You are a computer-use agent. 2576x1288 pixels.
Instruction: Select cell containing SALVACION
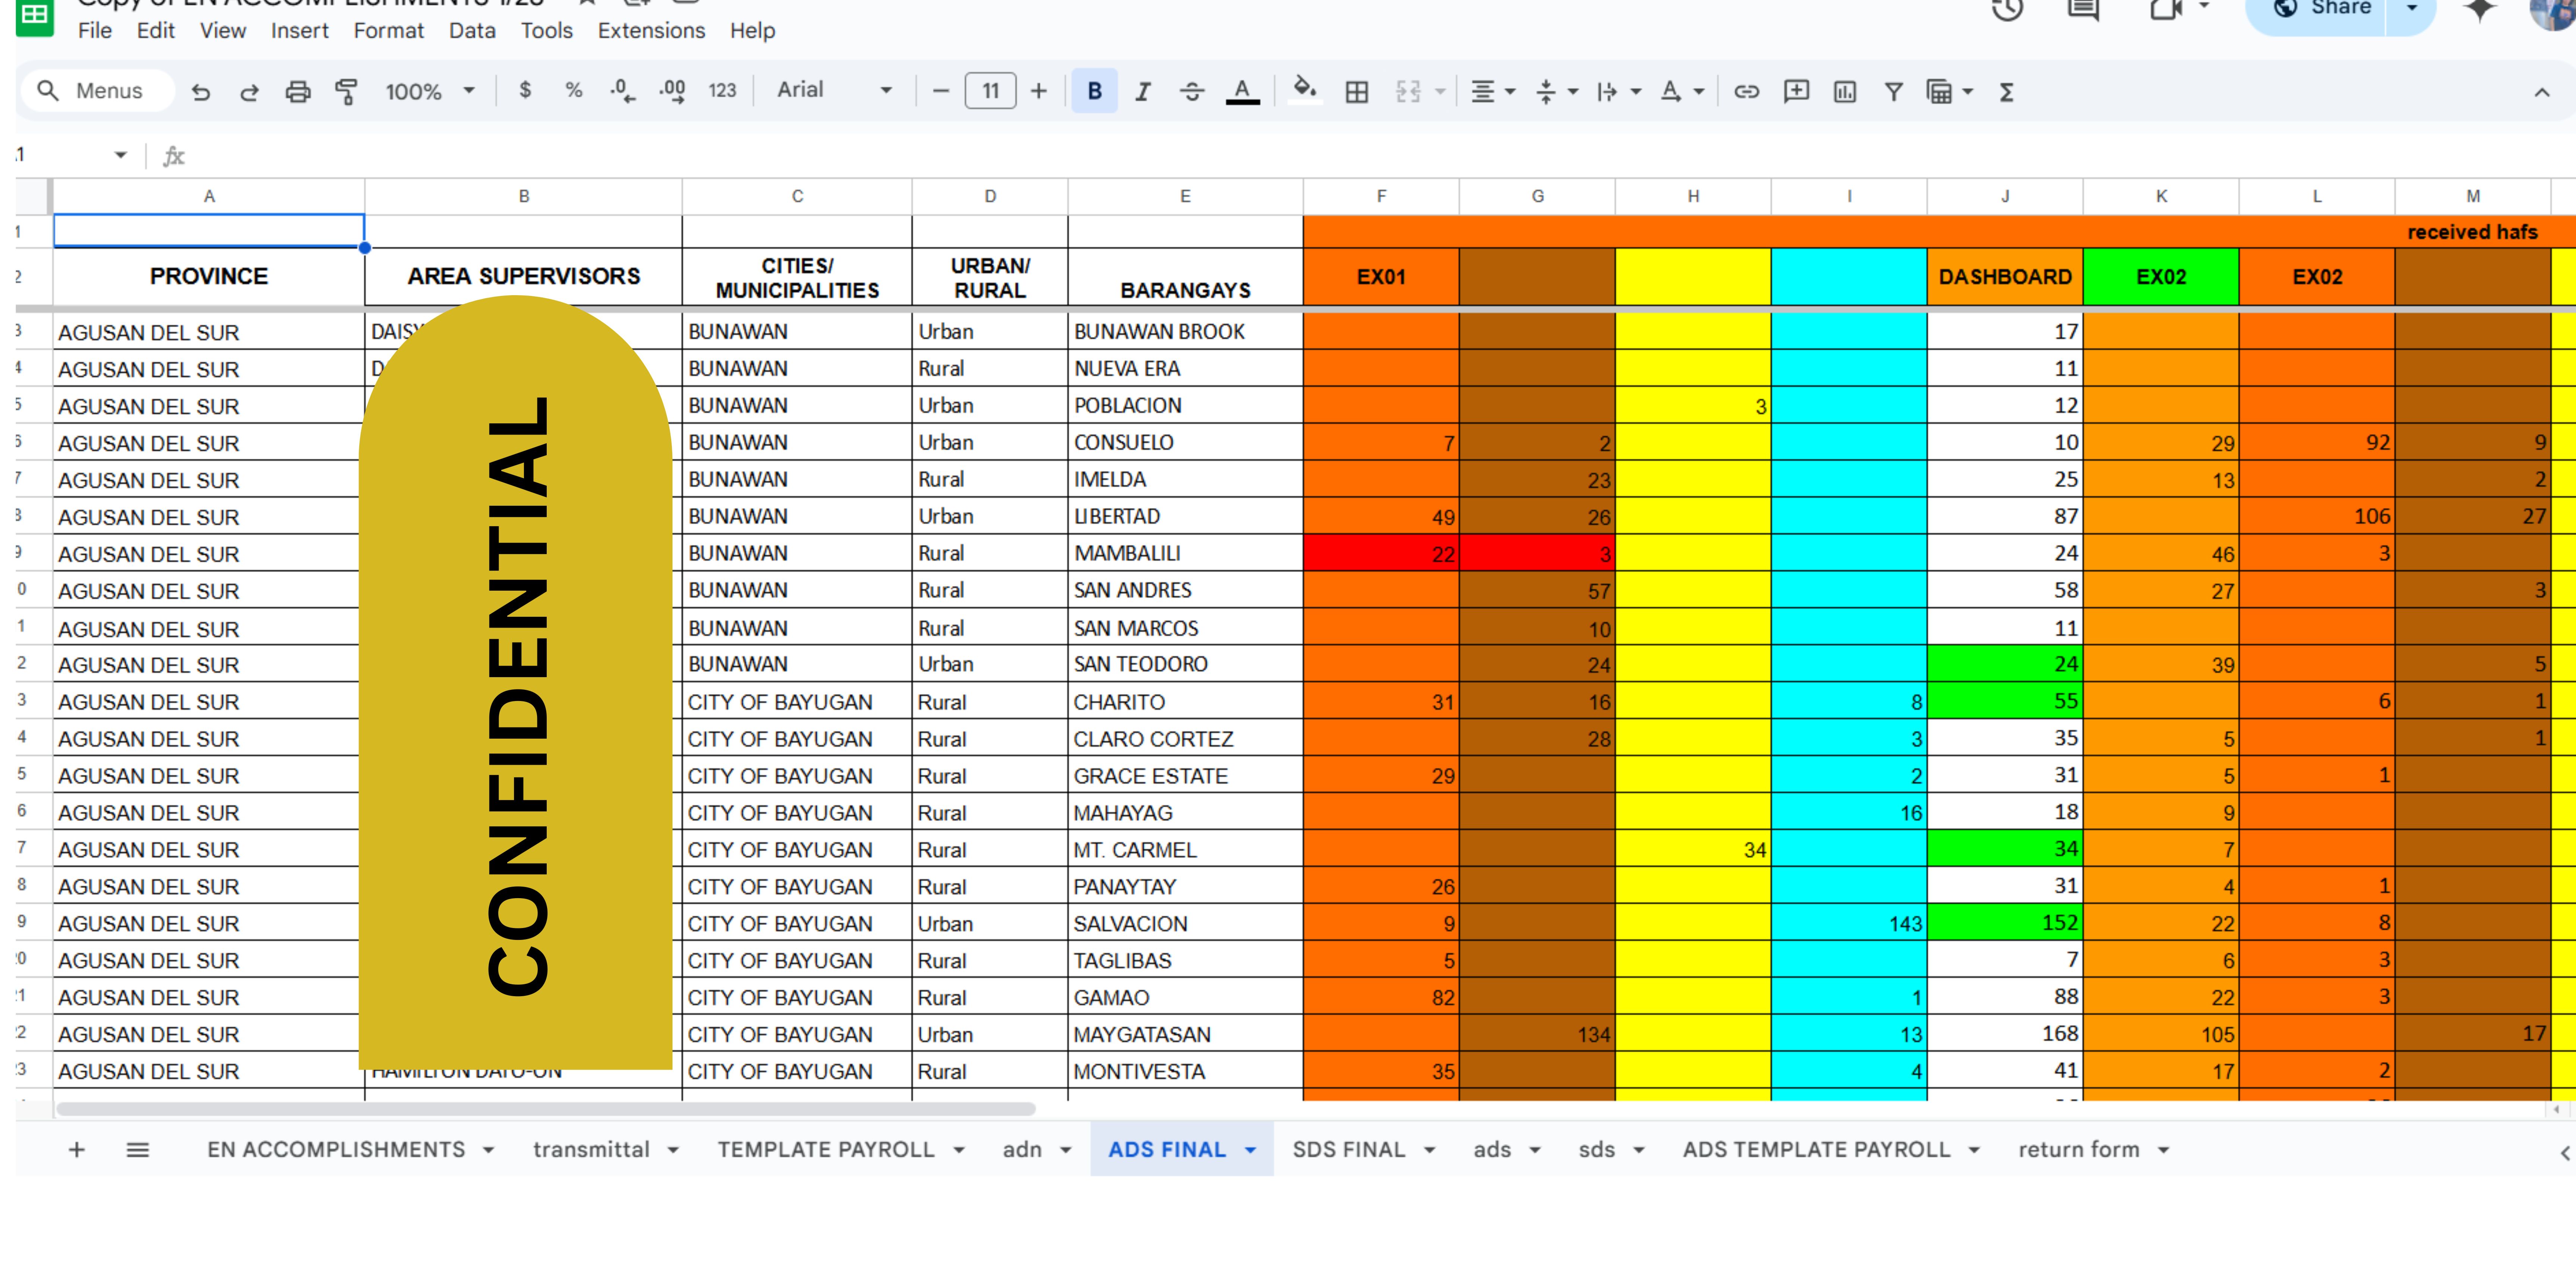1185,923
